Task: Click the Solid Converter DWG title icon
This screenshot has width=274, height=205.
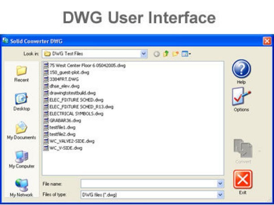Action: coord(5,41)
